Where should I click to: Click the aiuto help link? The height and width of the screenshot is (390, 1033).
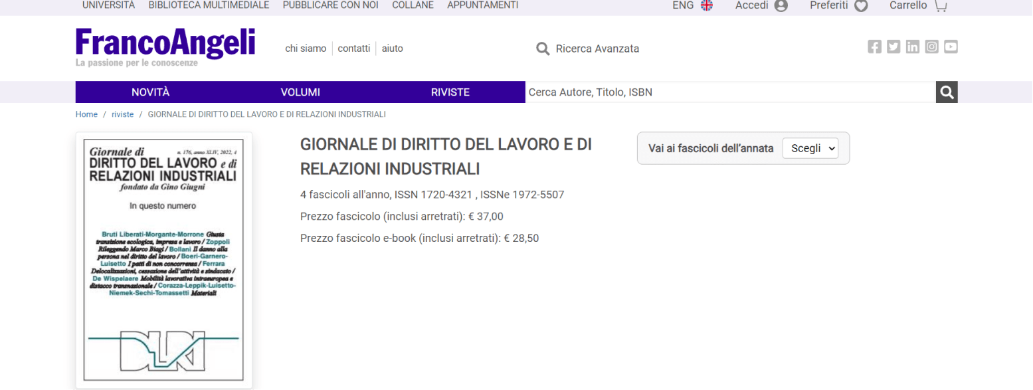click(393, 49)
